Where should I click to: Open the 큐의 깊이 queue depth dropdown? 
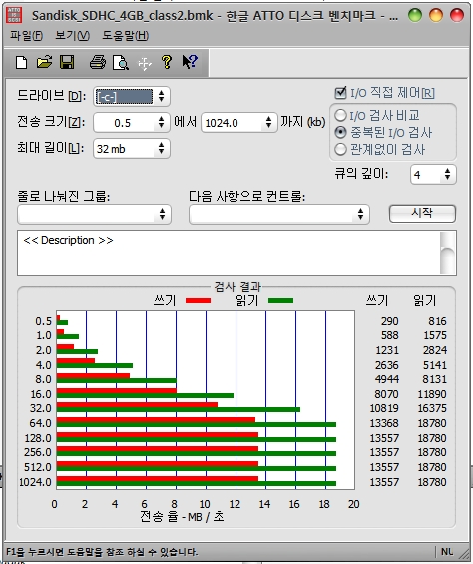(433, 175)
